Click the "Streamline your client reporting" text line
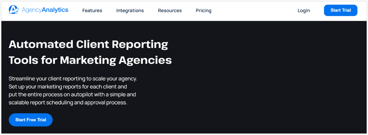The width and height of the screenshot is (368, 135). [73, 79]
